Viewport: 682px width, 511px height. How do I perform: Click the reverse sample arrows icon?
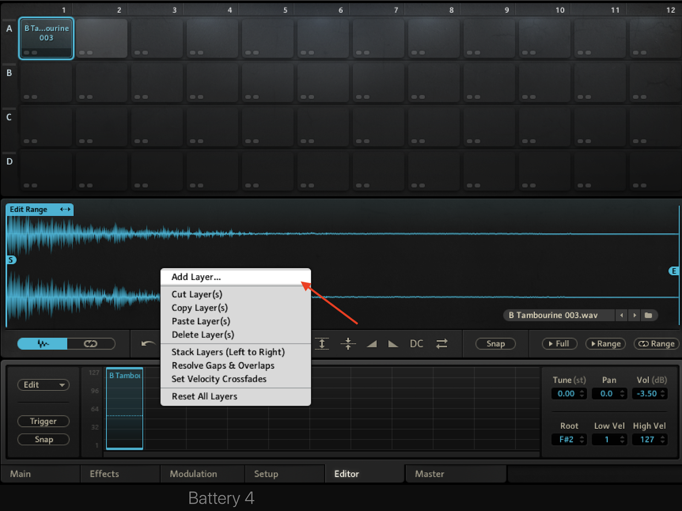tap(442, 344)
